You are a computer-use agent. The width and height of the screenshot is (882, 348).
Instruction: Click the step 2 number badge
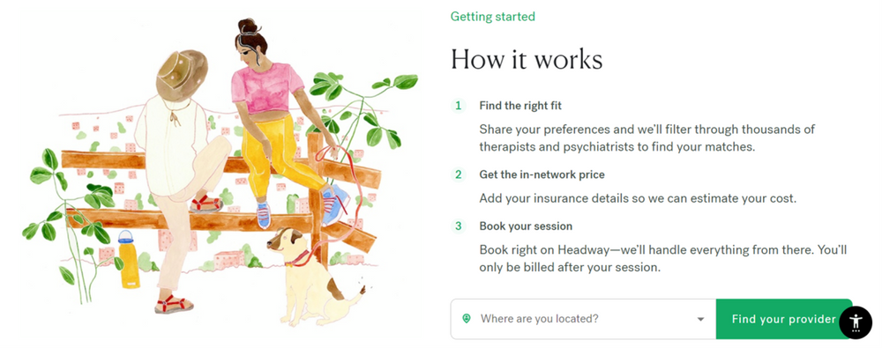(459, 174)
